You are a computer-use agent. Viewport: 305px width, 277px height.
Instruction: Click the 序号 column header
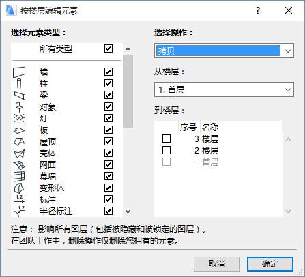189,127
